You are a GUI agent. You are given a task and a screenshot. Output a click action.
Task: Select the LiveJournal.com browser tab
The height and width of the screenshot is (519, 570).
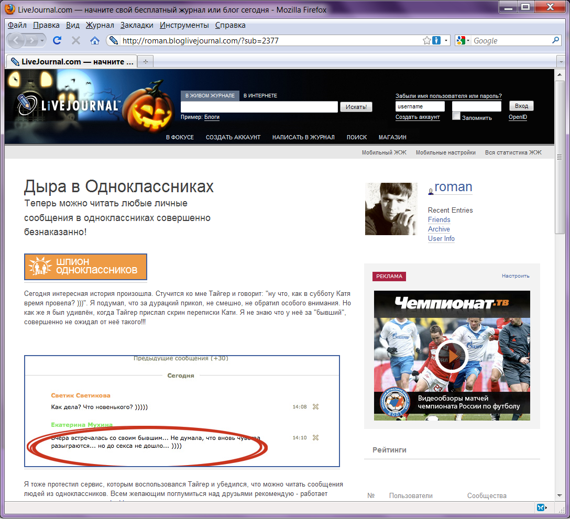click(x=72, y=61)
